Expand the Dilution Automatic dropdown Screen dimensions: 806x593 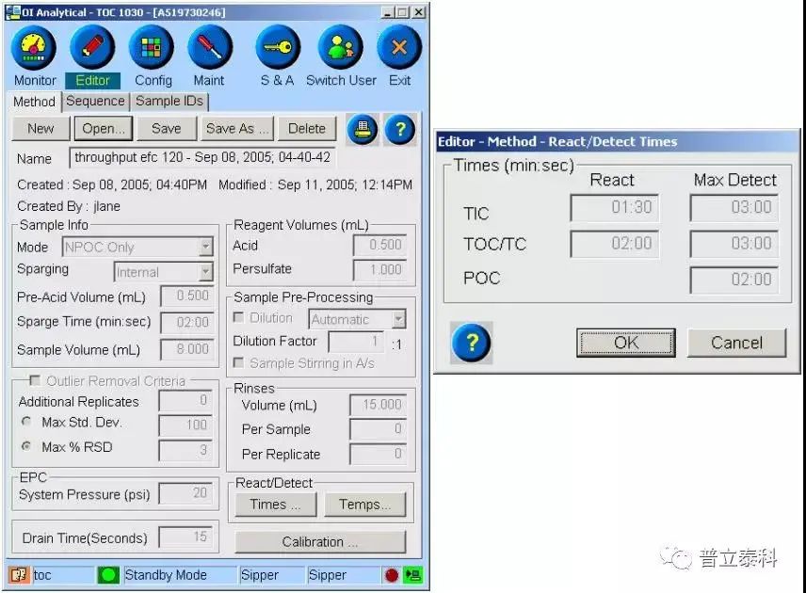coord(399,319)
